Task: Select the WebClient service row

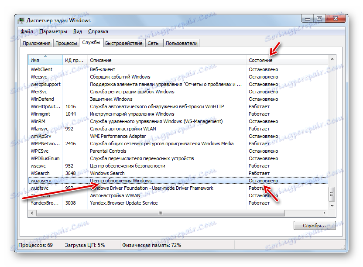Action: 178,69
